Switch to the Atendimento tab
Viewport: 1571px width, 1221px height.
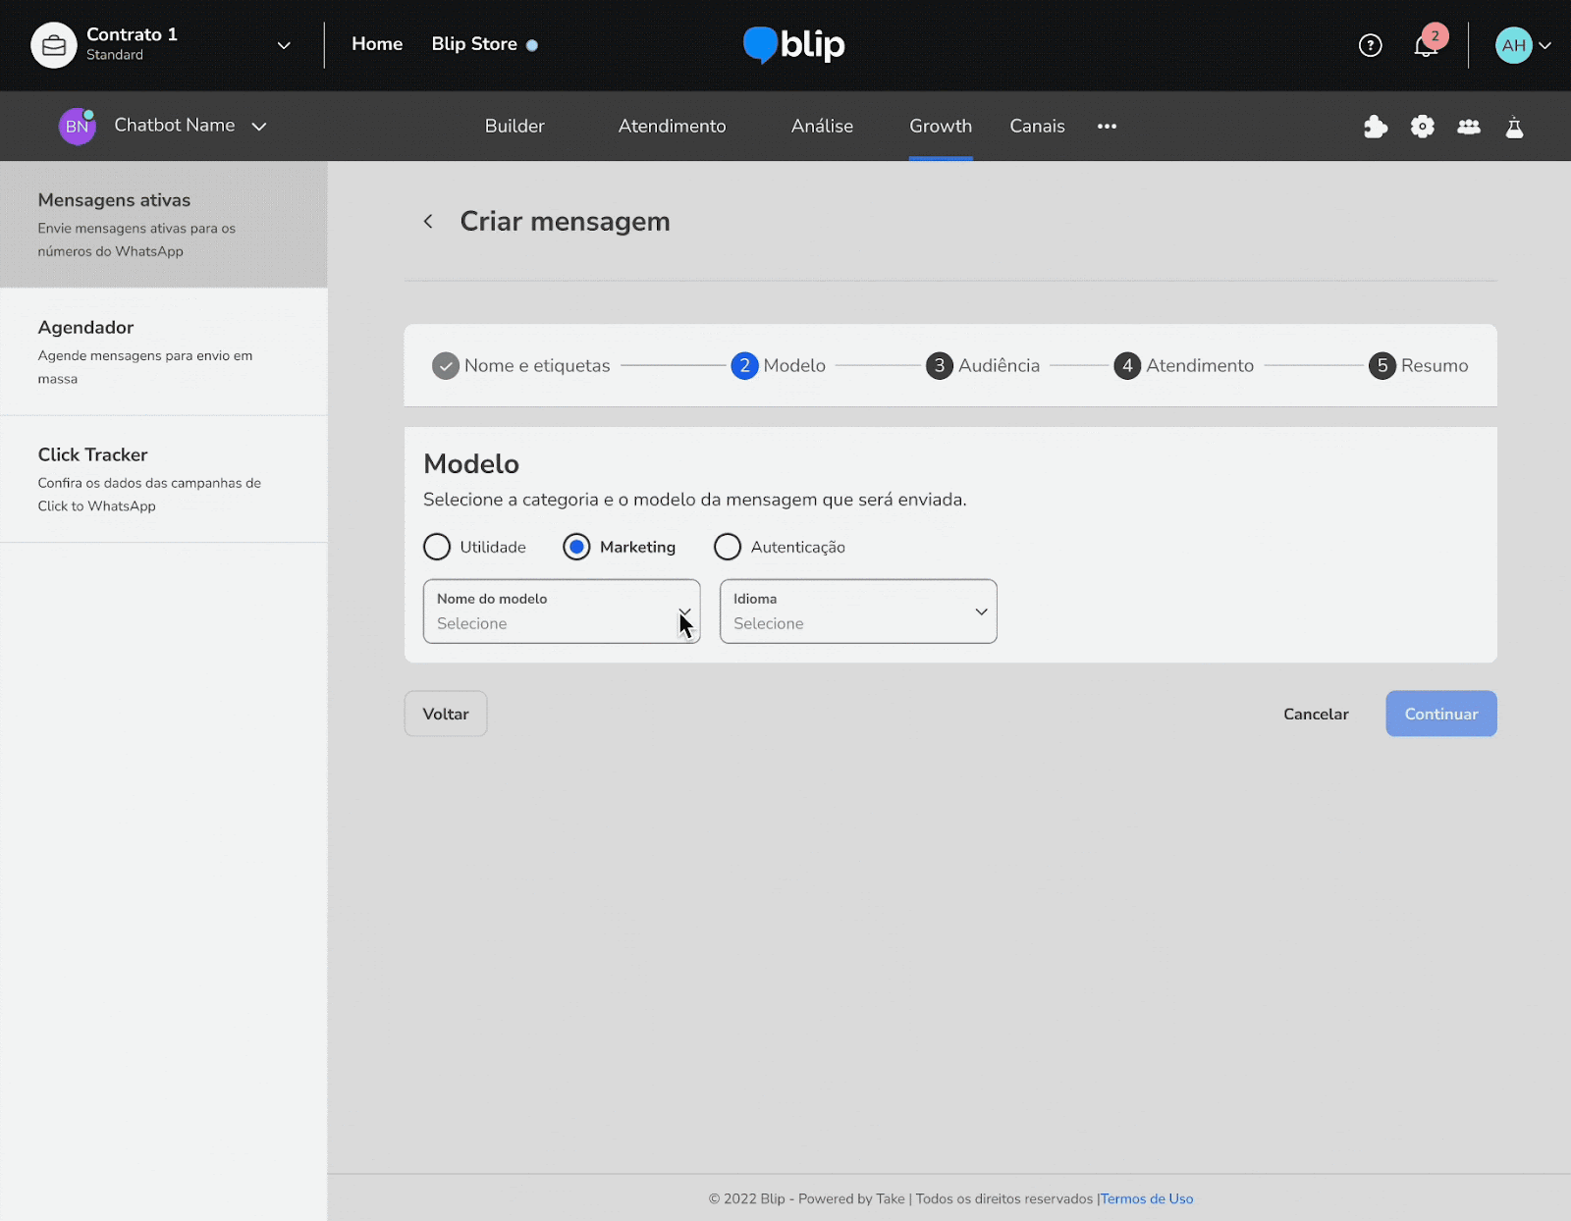tap(673, 127)
